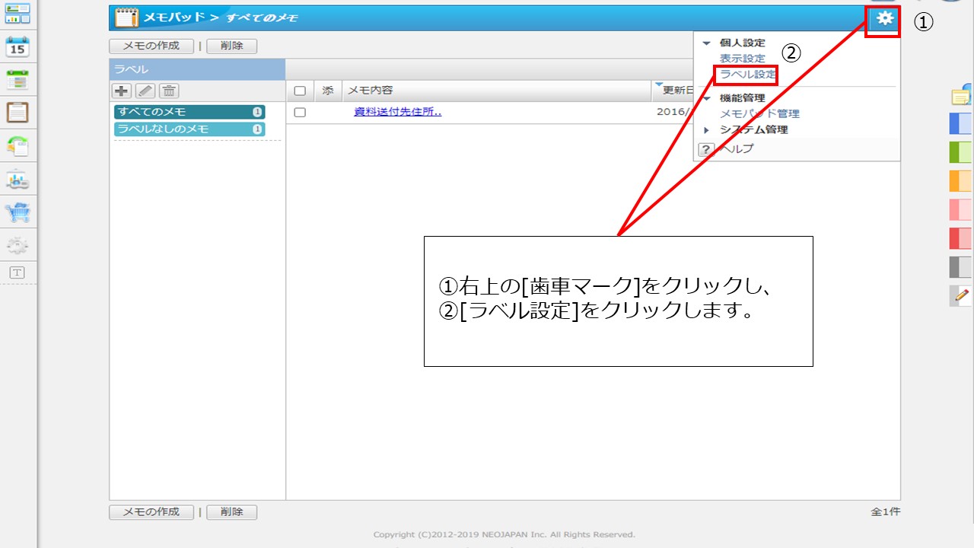Pick the gray color swatch
Screen dimensions: 974x548
[x=961, y=267]
